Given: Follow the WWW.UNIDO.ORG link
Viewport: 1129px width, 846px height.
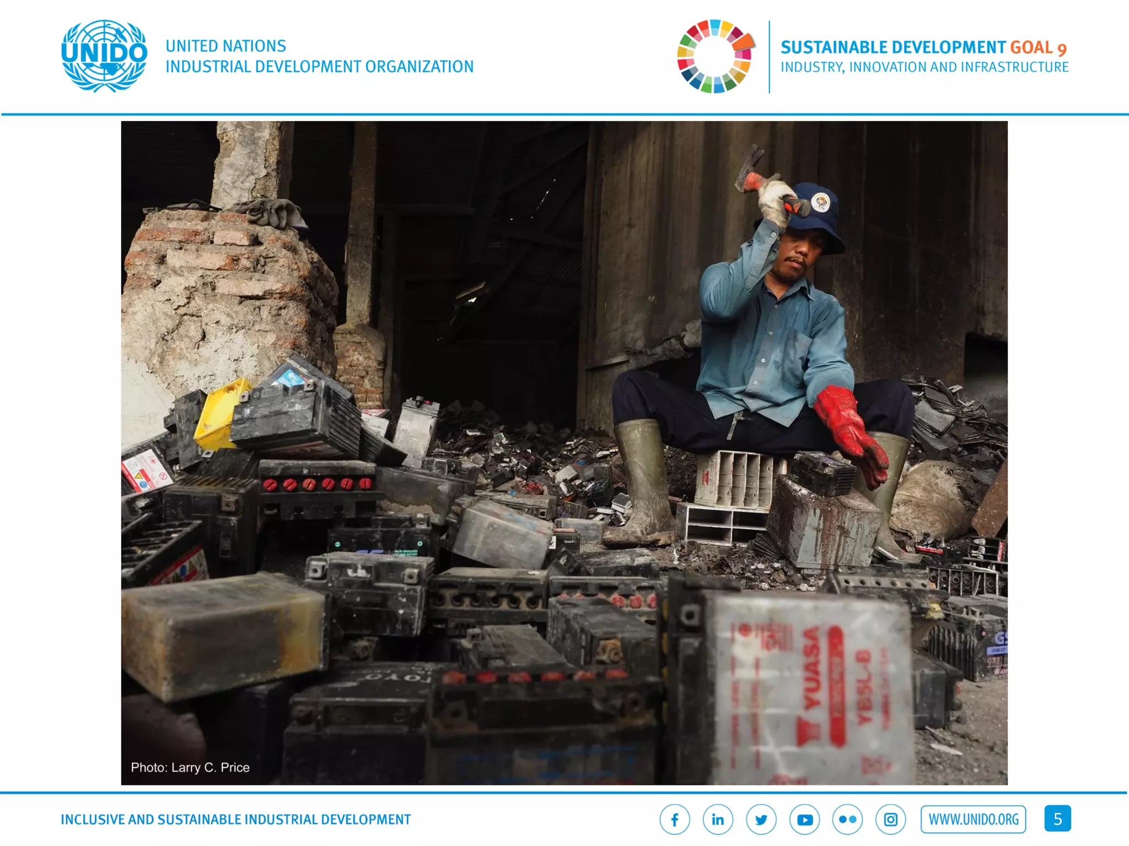Looking at the screenshot, I should 974,819.
